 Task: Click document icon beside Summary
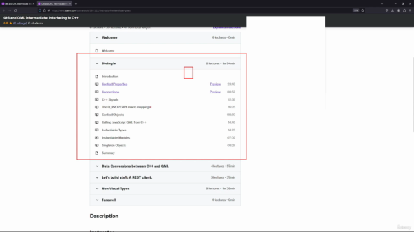click(x=97, y=153)
